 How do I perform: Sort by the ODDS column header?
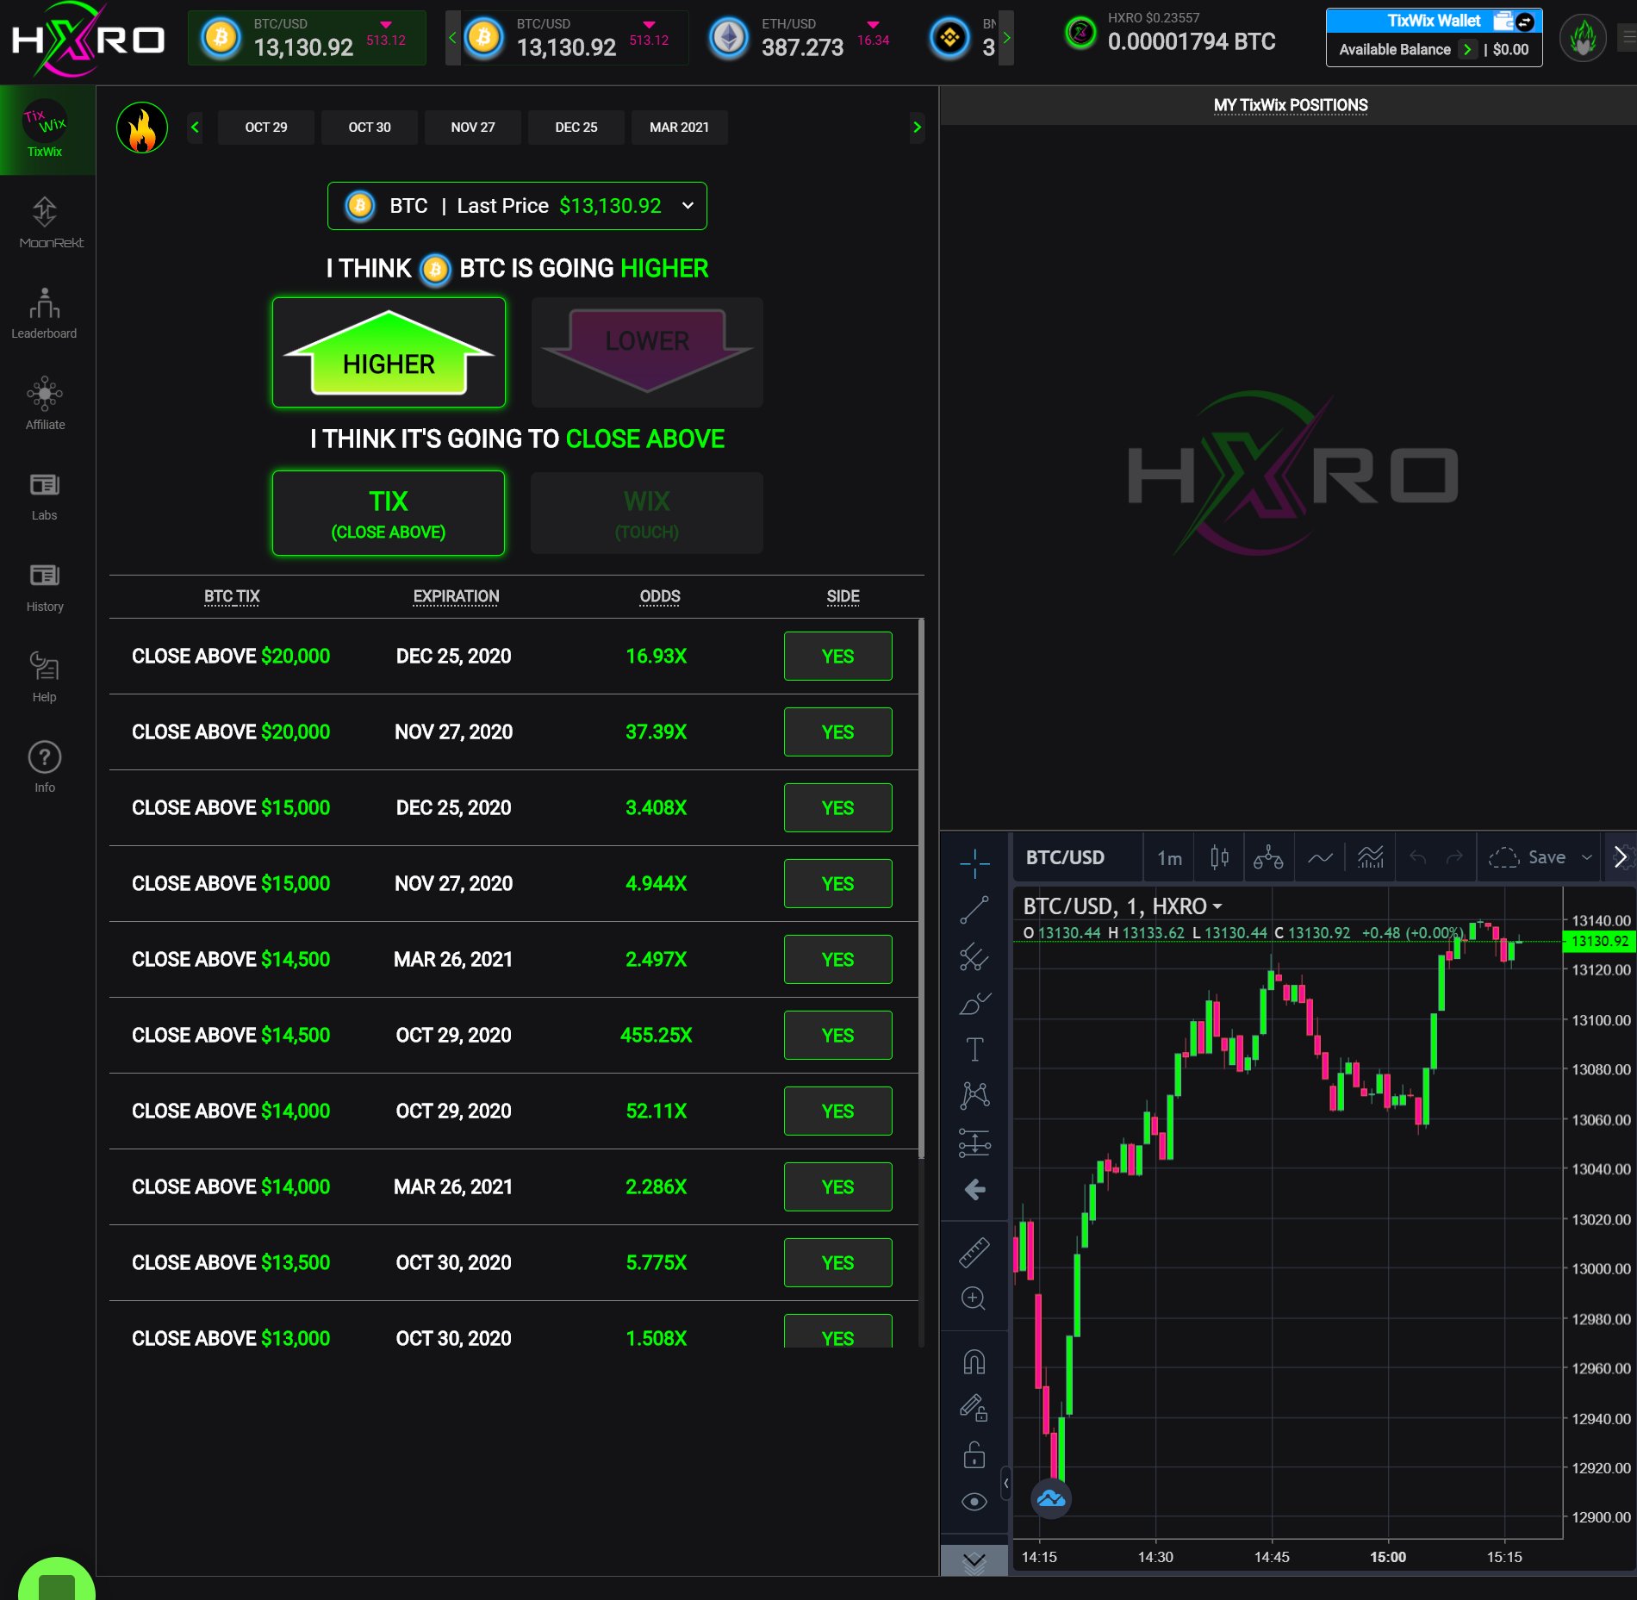(660, 596)
